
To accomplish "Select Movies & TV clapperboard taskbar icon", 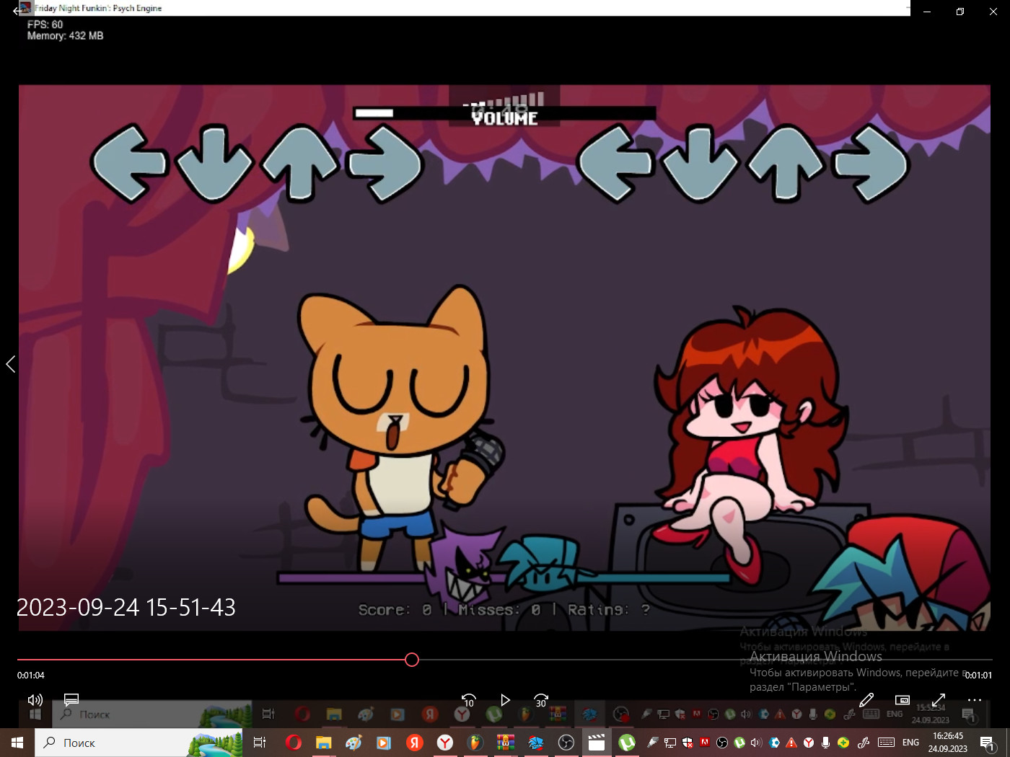I will point(597,743).
